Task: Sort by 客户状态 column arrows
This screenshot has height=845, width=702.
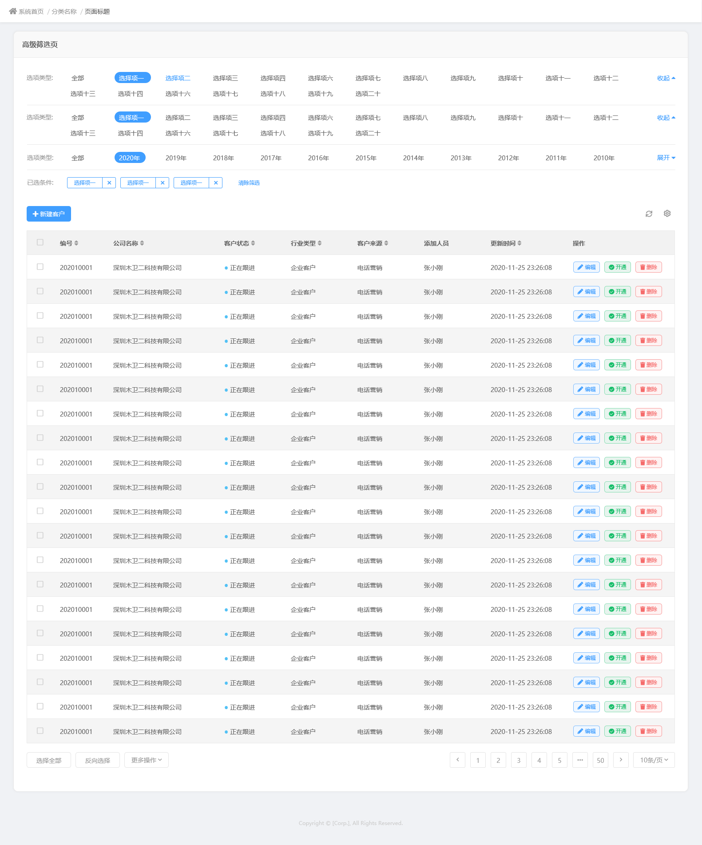Action: click(253, 243)
